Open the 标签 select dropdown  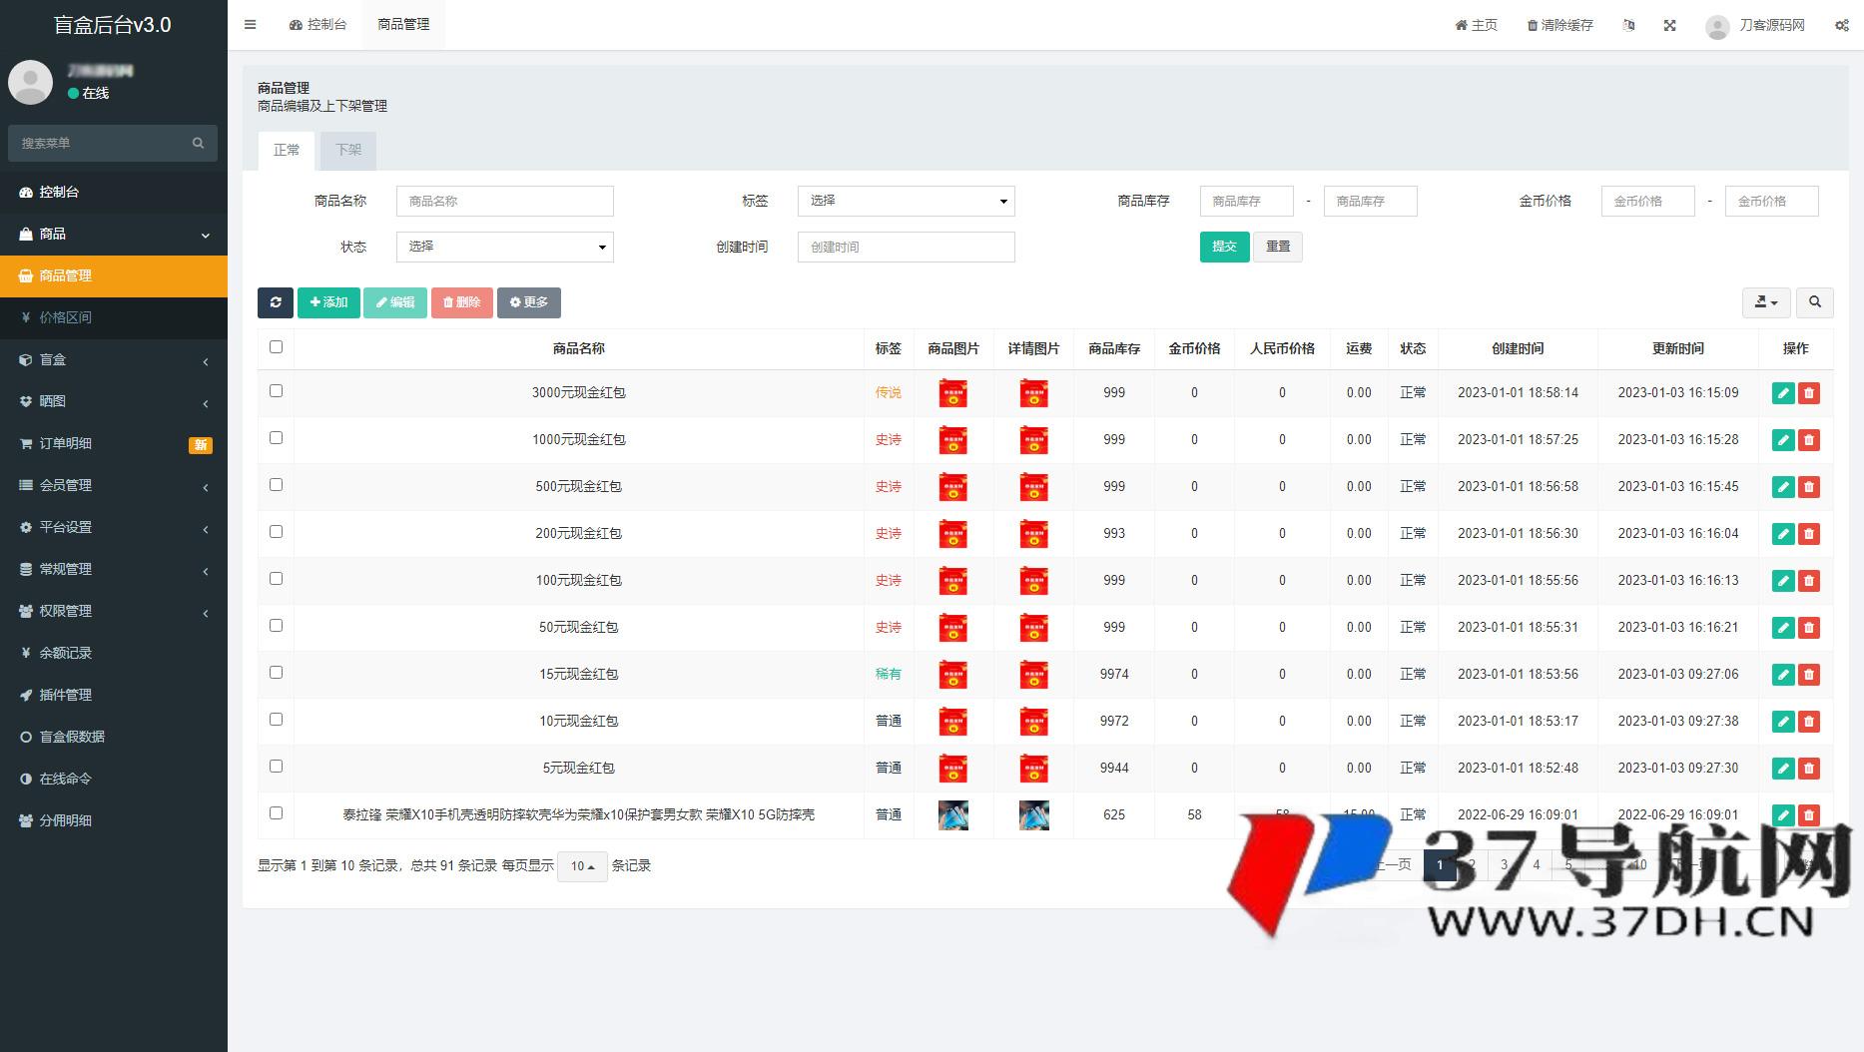point(906,201)
